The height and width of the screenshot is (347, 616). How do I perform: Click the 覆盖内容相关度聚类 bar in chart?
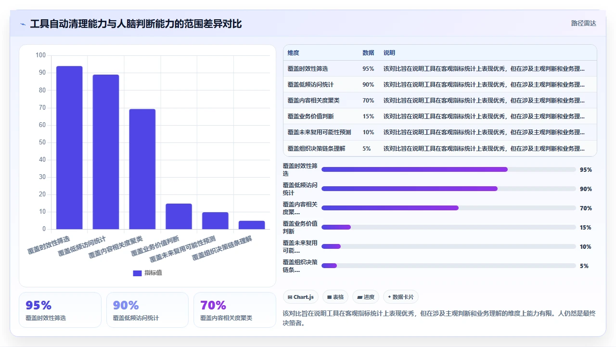pyautogui.click(x=142, y=169)
